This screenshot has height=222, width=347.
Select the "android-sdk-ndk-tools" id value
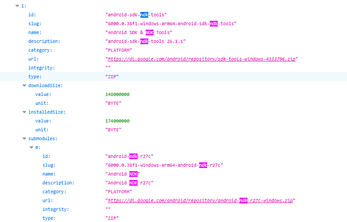pyautogui.click(x=136, y=15)
